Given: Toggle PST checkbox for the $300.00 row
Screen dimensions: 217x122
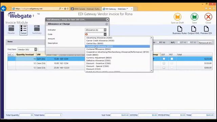Looking at the screenshot, I should 172,68.
